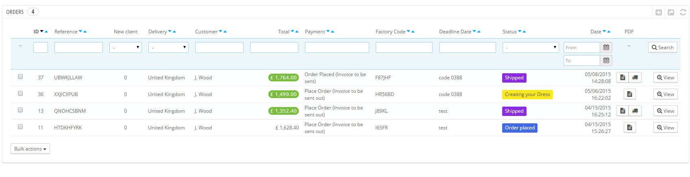
Task: Click Shipped status badge of order 13
Action: tap(514, 111)
